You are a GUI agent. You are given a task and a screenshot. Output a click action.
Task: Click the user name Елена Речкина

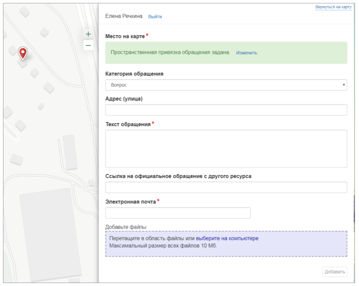point(124,16)
